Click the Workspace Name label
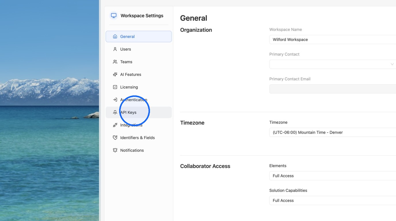The image size is (396, 221). pos(285,30)
